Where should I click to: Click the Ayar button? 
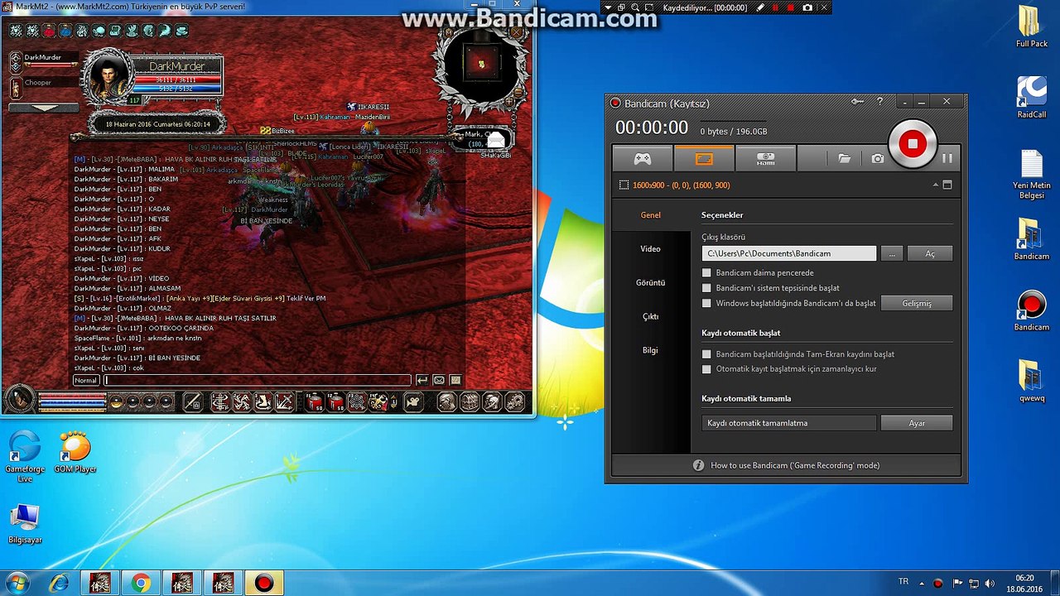pyautogui.click(x=916, y=423)
